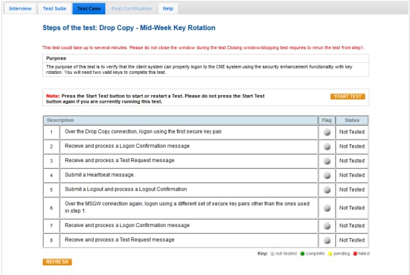Select the Test Case tab
The height and width of the screenshot is (275, 410).
88,8
